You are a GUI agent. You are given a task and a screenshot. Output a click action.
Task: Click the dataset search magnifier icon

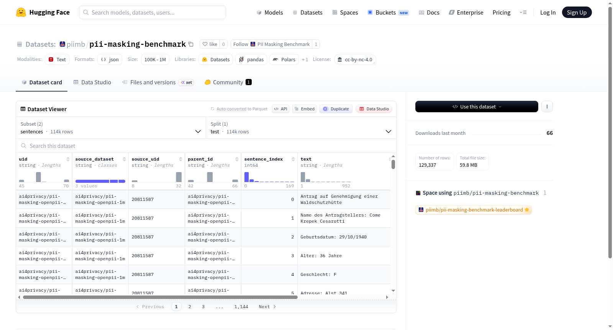[x=24, y=146]
